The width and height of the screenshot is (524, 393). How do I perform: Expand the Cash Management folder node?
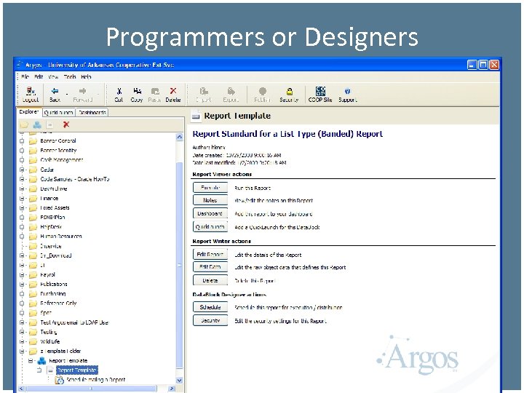tap(22, 160)
